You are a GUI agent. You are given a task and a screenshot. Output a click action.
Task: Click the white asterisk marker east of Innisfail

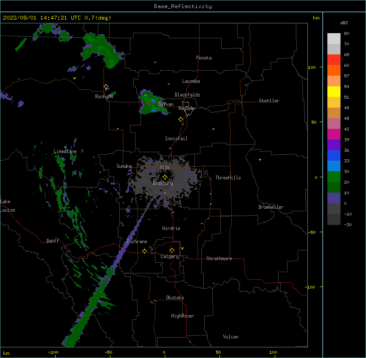(213, 129)
